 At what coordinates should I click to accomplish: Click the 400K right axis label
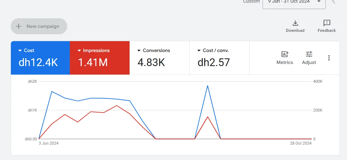tap(318, 81)
